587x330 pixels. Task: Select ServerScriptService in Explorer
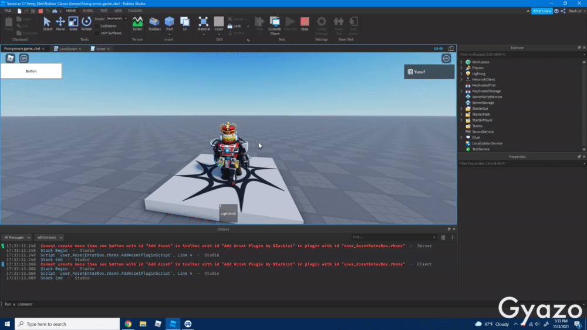click(x=487, y=97)
